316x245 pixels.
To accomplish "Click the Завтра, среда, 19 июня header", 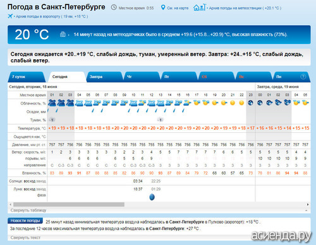I will (x=277, y=87).
